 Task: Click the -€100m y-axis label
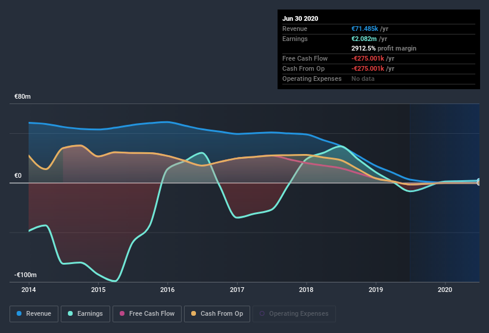click(25, 275)
